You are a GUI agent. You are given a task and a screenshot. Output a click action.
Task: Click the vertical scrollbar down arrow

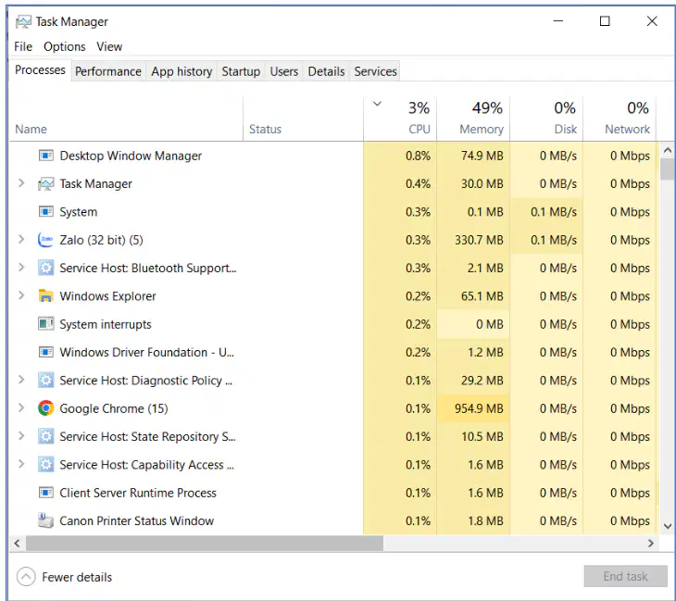pyautogui.click(x=668, y=526)
